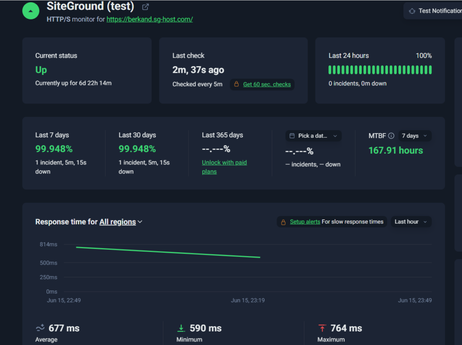Click the Setup alerts link

(305, 222)
